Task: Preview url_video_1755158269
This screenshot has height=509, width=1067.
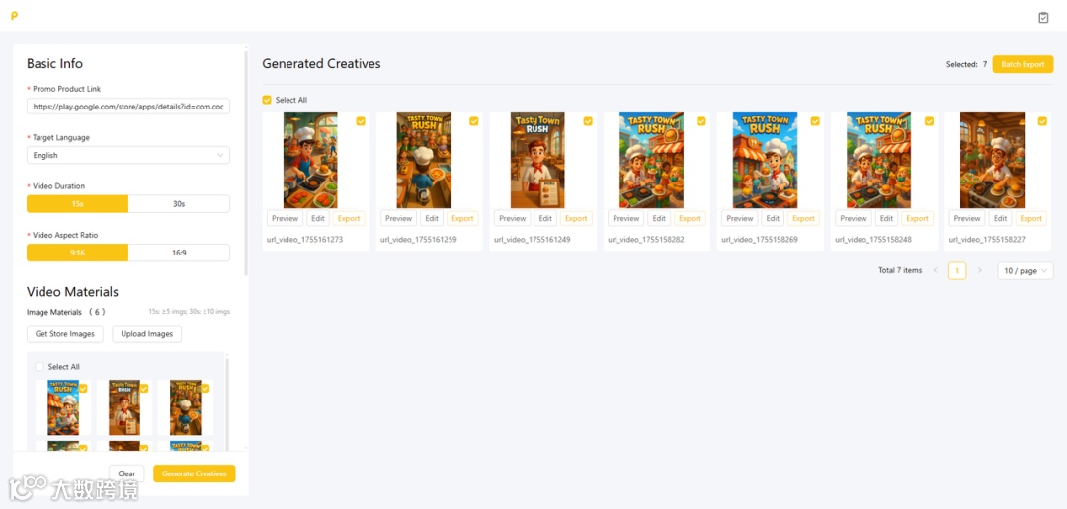Action: tap(740, 218)
